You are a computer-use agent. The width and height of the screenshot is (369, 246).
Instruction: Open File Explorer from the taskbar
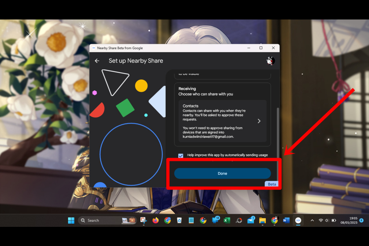262,220
